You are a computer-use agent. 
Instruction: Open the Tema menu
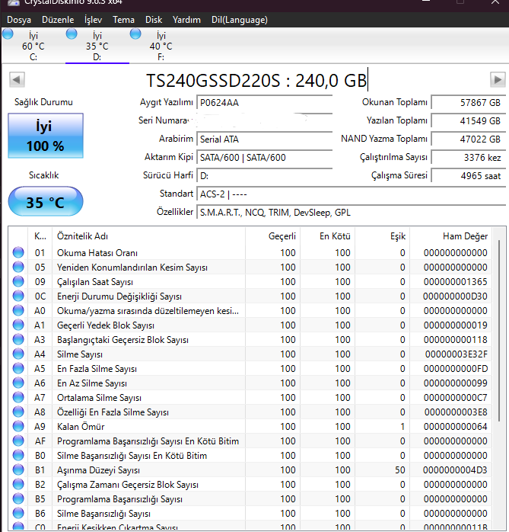[123, 20]
